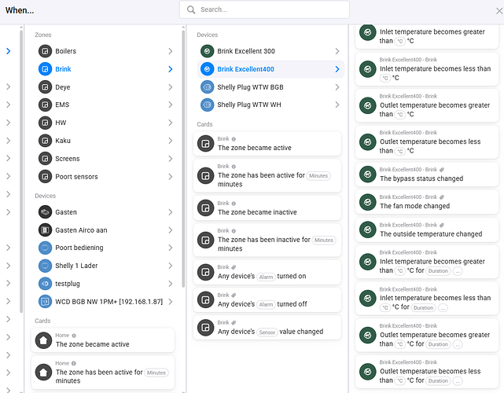Choose 'Outlet temperature becomes greater than °C for Duration' card
This screenshot has width=504, height=393.
point(427,335)
